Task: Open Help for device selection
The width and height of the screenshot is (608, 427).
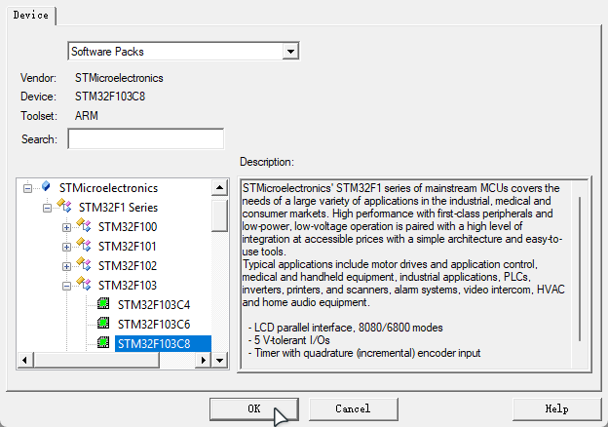Action: point(556,408)
